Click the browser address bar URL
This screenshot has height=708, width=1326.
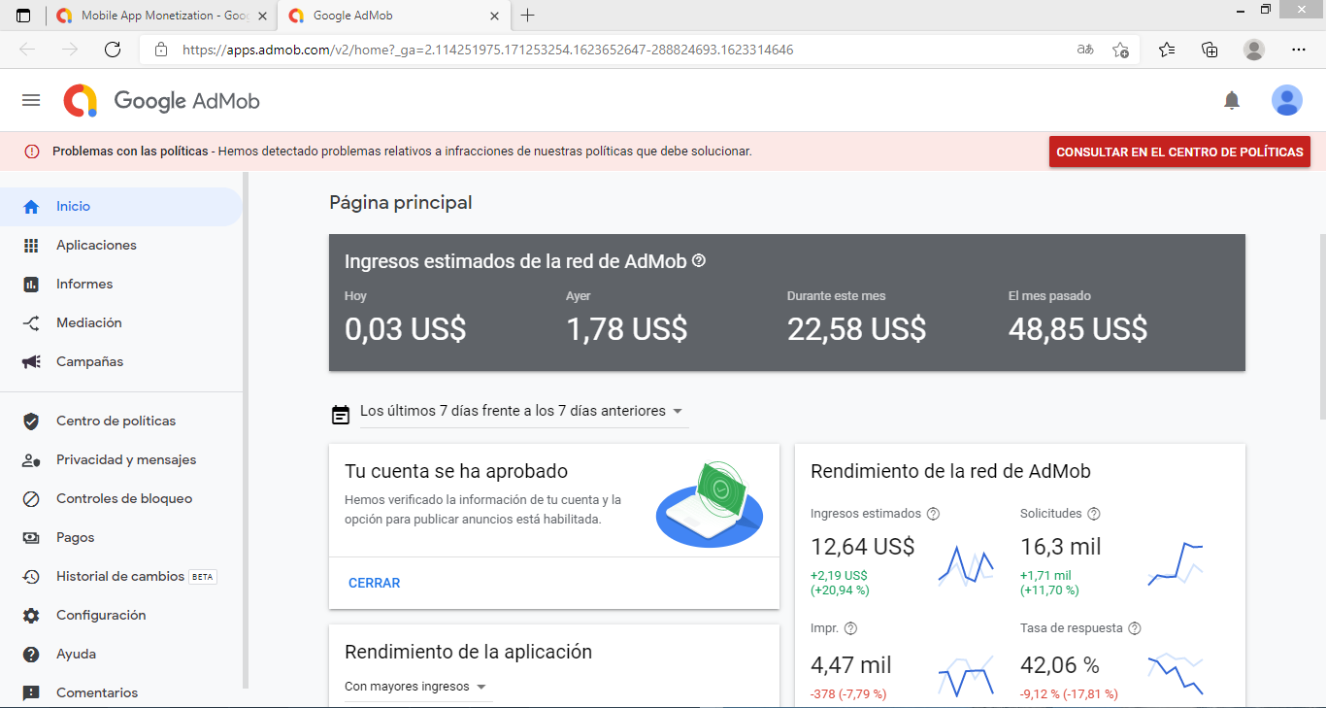click(x=488, y=50)
